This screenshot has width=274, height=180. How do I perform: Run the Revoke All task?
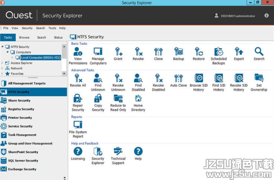coord(78,80)
